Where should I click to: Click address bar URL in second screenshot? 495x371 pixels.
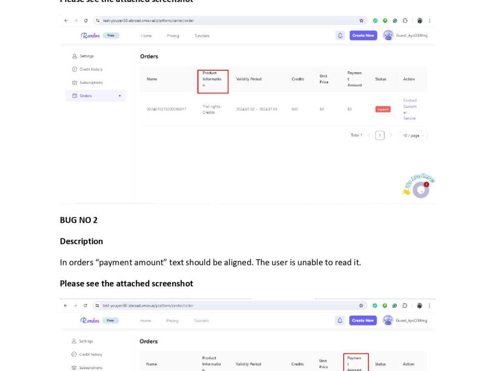coord(148,305)
